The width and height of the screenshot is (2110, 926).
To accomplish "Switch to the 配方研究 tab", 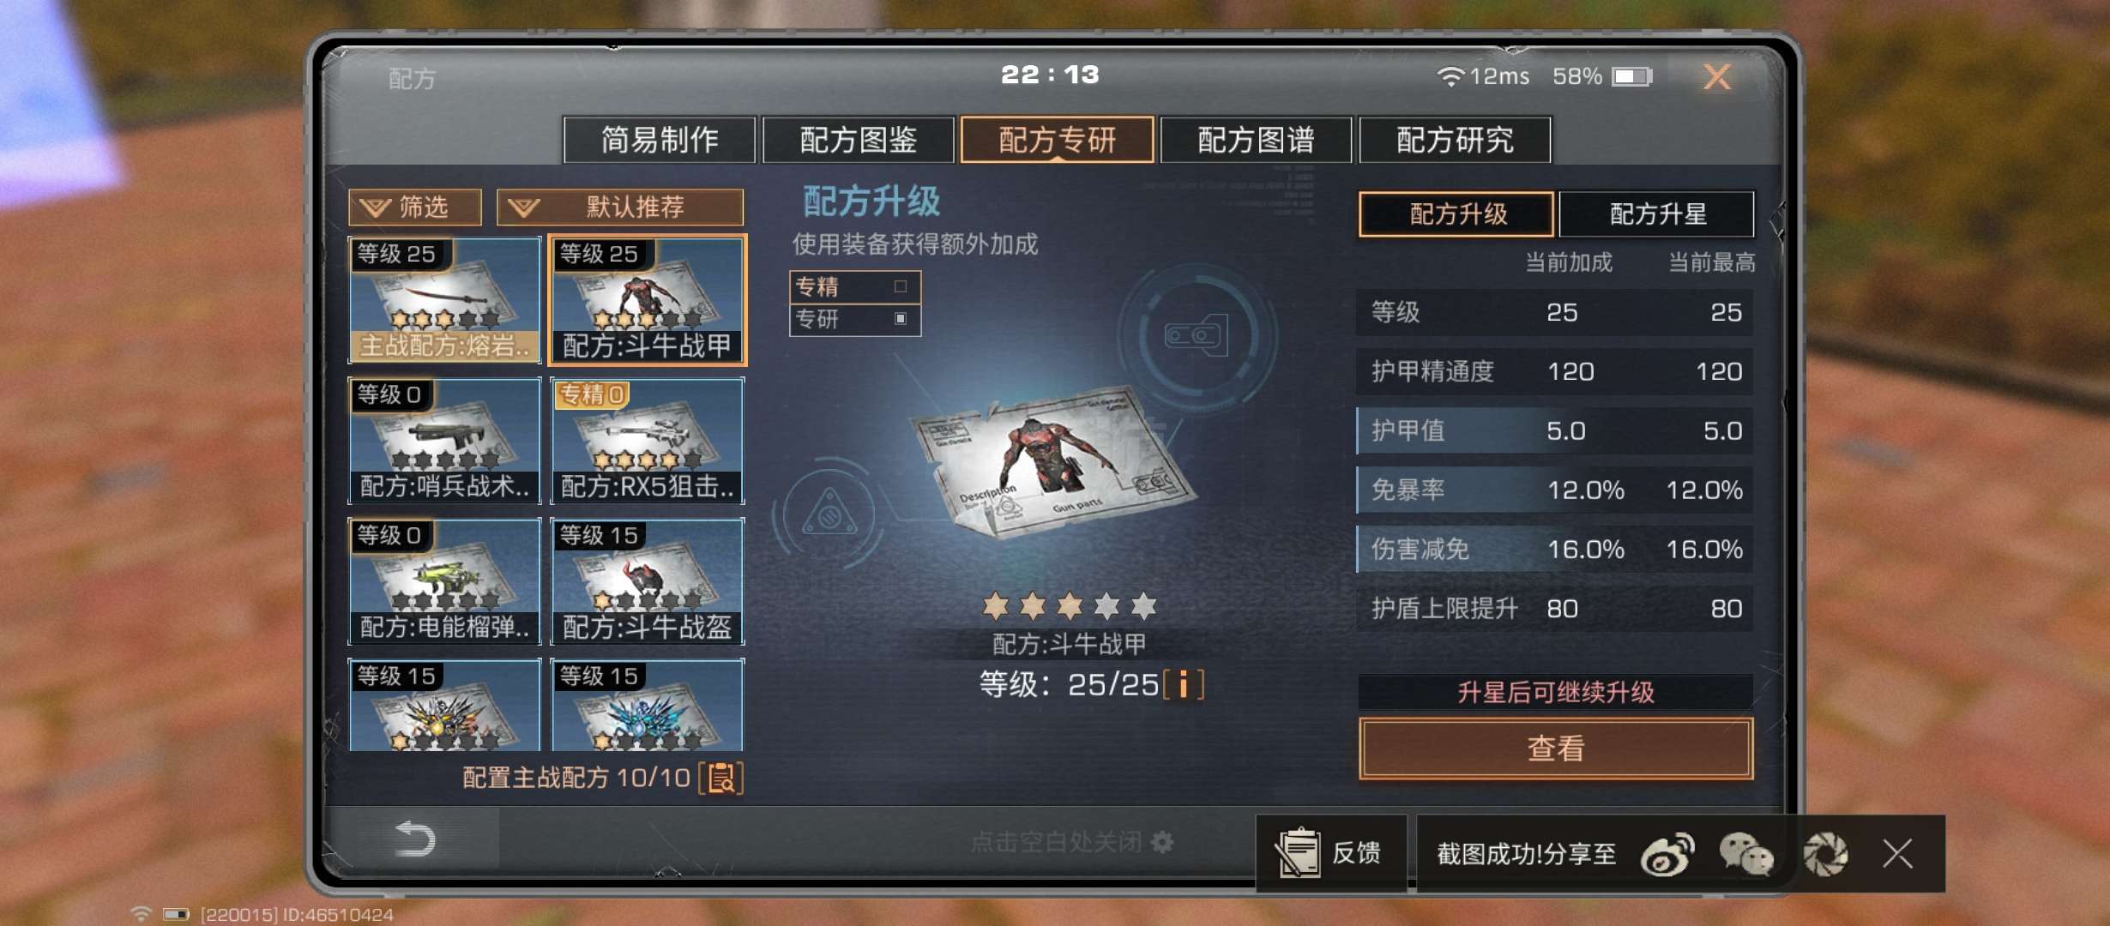I will (1455, 139).
